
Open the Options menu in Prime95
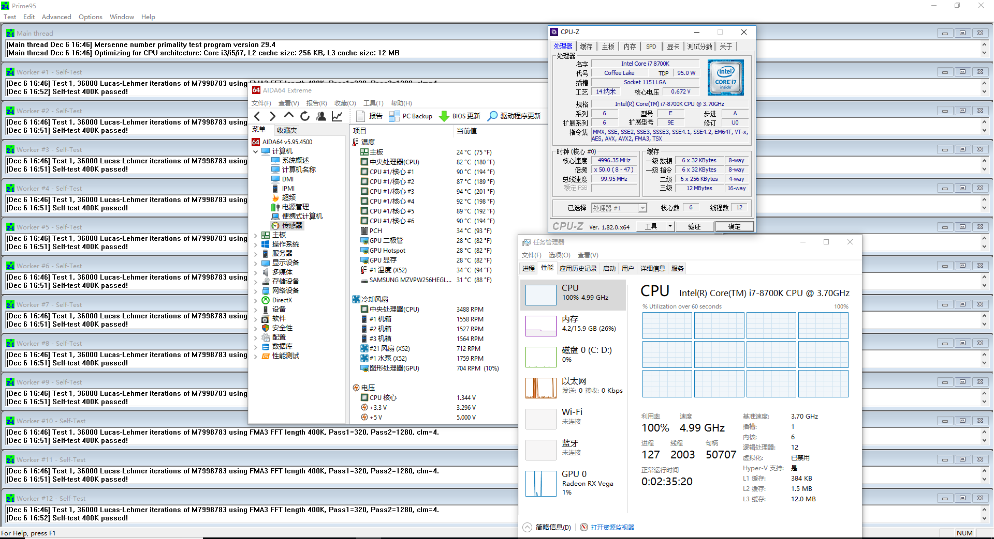[x=90, y=17]
